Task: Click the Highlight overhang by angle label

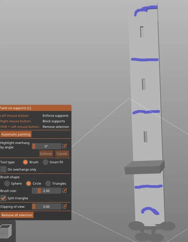Action: pos(15,145)
